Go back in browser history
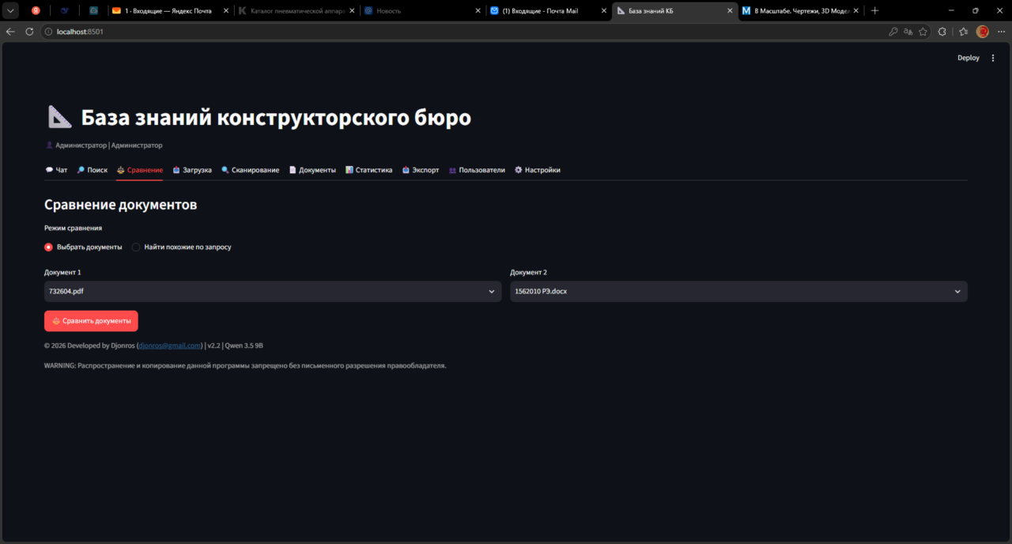Viewport: 1012px width, 544px height. coord(10,32)
